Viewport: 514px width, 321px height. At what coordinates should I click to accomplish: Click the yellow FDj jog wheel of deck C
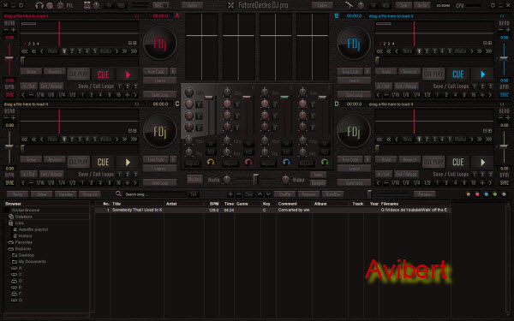[160, 131]
